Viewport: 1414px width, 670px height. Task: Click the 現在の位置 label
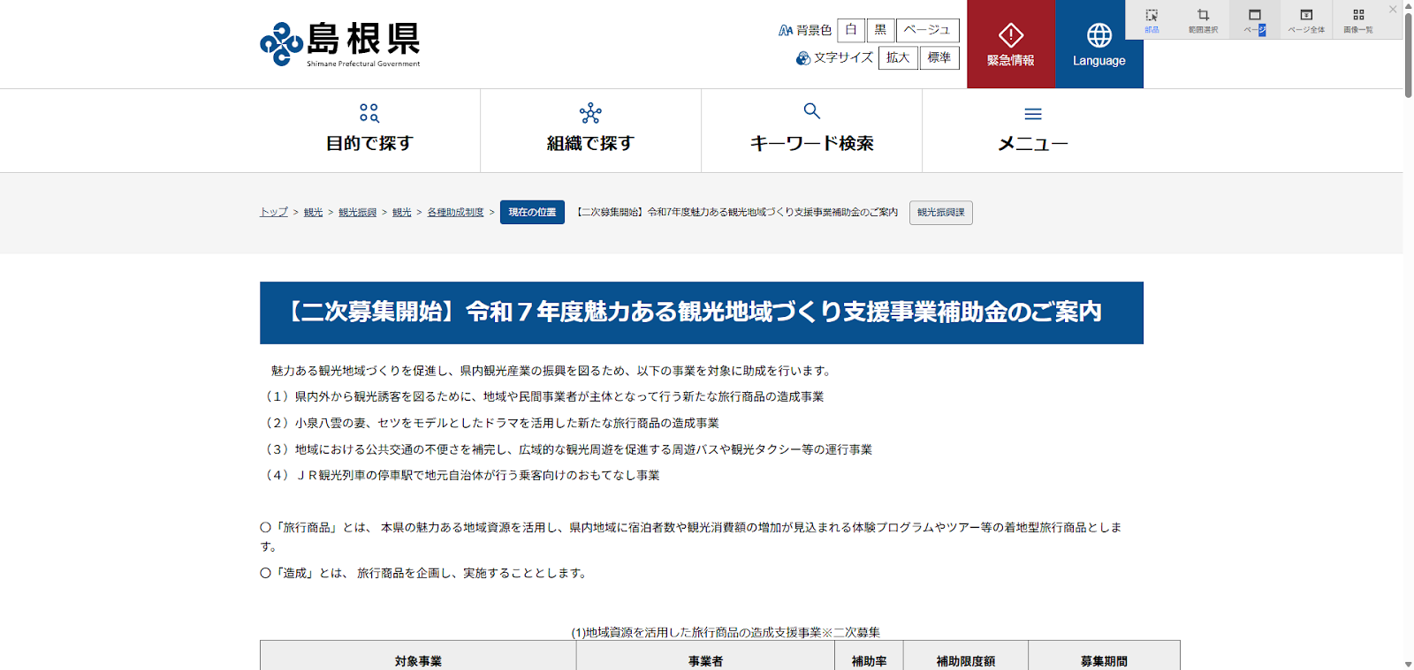click(x=532, y=213)
